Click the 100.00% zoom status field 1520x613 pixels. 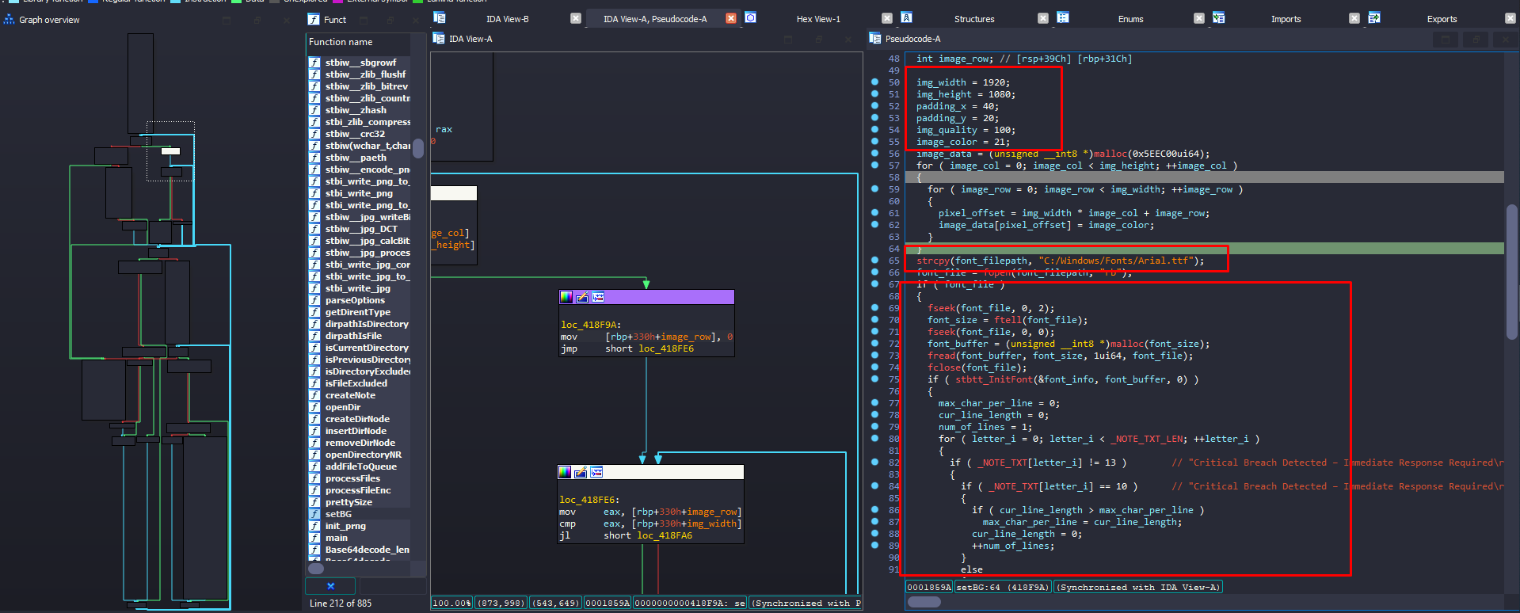click(451, 603)
